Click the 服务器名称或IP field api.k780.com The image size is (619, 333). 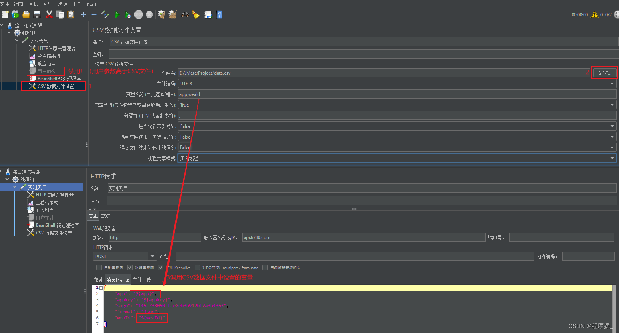364,237
